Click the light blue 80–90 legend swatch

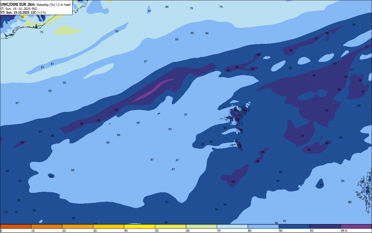pos(263,226)
